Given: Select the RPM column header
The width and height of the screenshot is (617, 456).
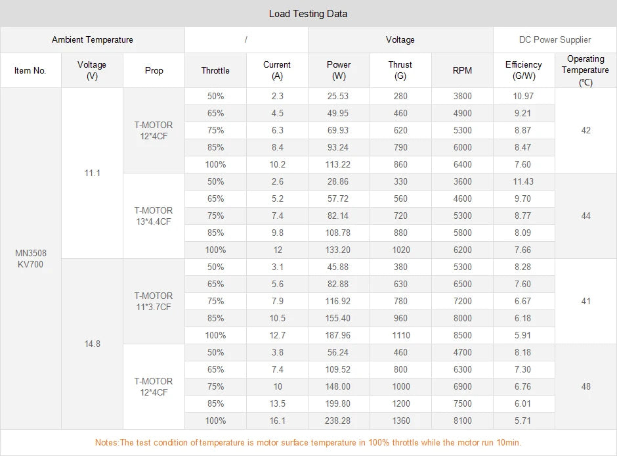Looking at the screenshot, I should pos(462,70).
